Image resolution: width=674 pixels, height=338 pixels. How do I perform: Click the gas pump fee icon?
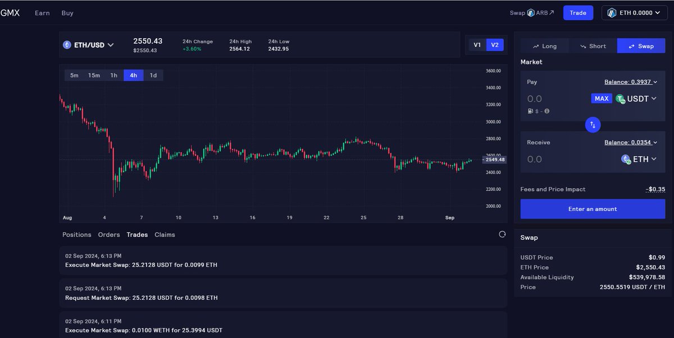pyautogui.click(x=530, y=111)
